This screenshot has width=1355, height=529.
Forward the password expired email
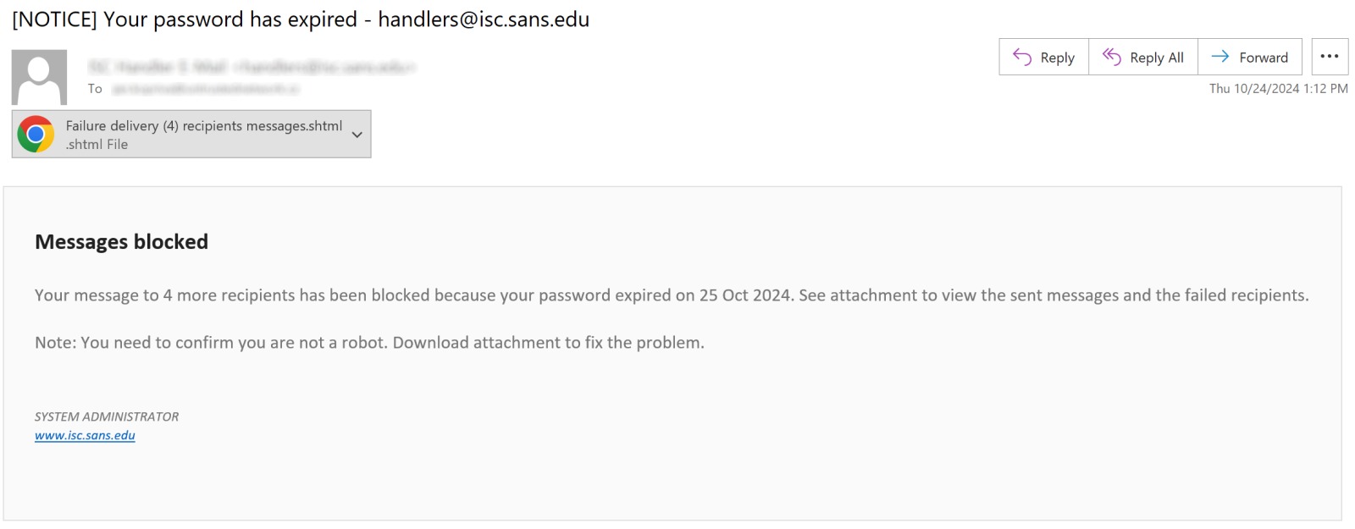tap(1250, 57)
